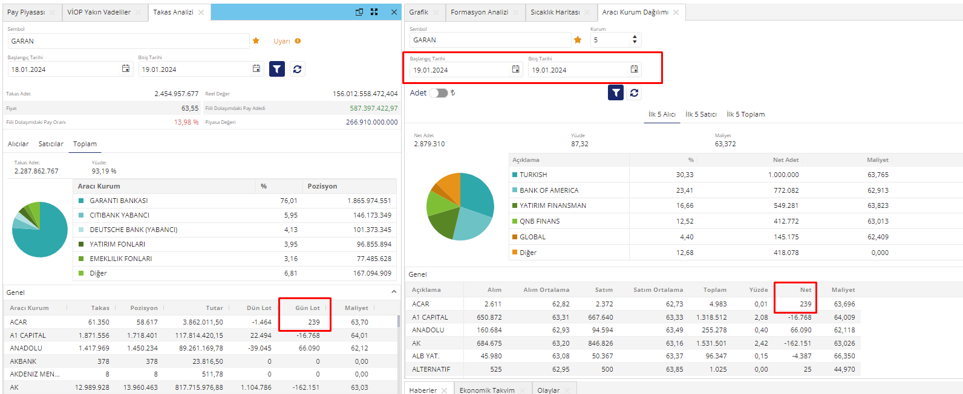Screen dimensions: 963x394
Task: Open Bitiş Tarihi calendar in Aracı Kurum Dağılımı
Action: 634,69
